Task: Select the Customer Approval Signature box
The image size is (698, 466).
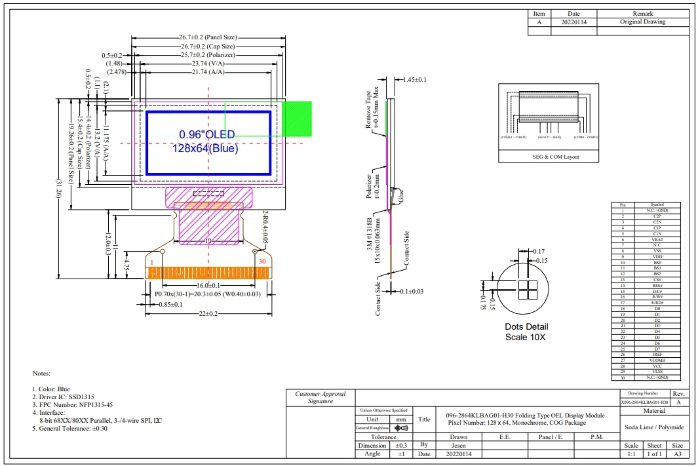Action: (x=320, y=397)
